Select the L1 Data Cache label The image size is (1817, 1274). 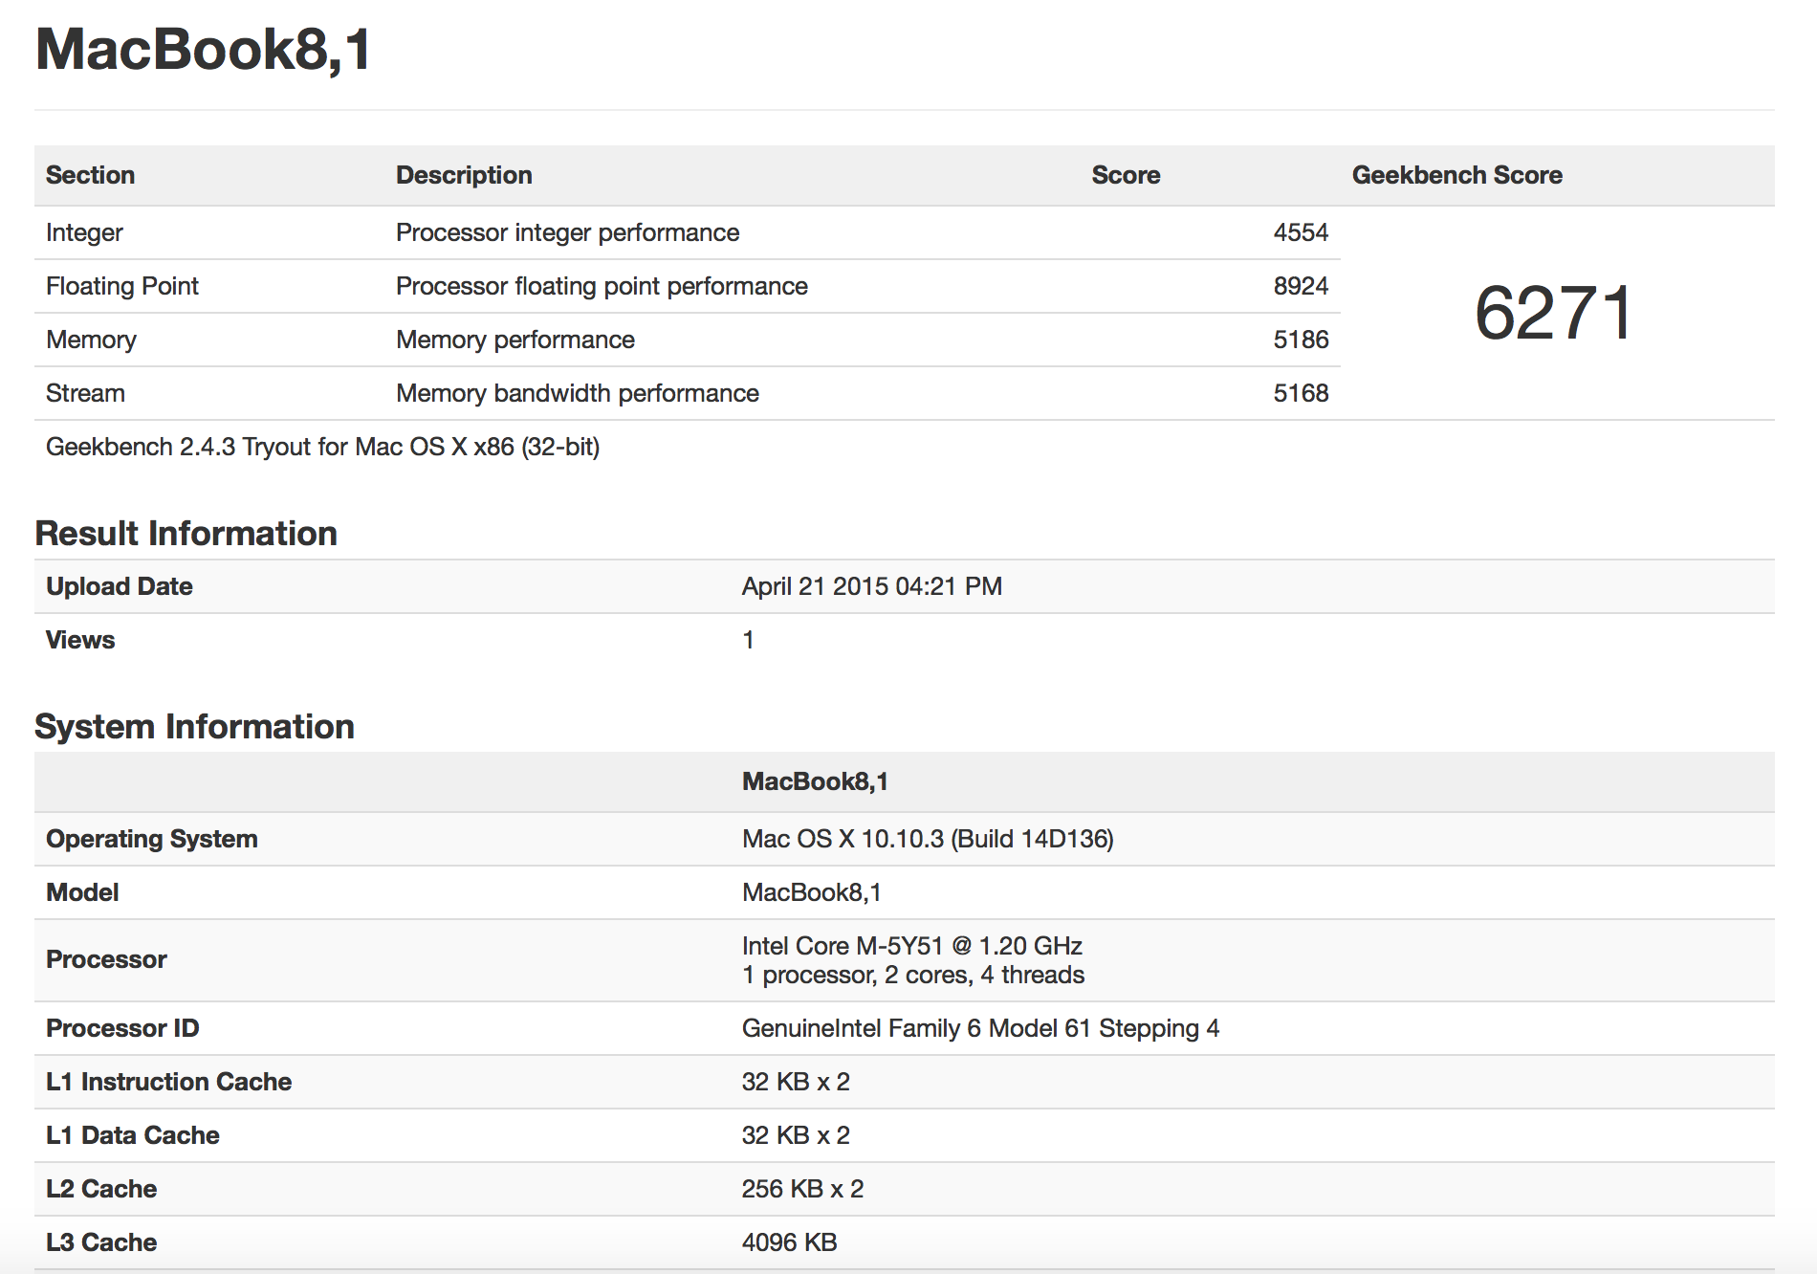click(x=133, y=1135)
